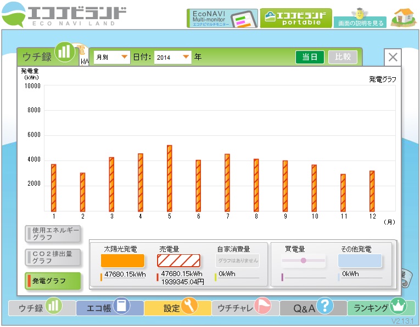Click the Eco Navi Land logo
This screenshot has width=420, height=327.
(64, 14)
